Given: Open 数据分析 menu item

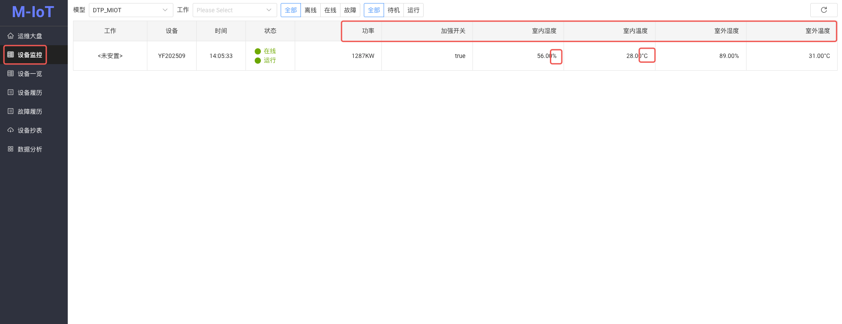Looking at the screenshot, I should click(x=30, y=149).
